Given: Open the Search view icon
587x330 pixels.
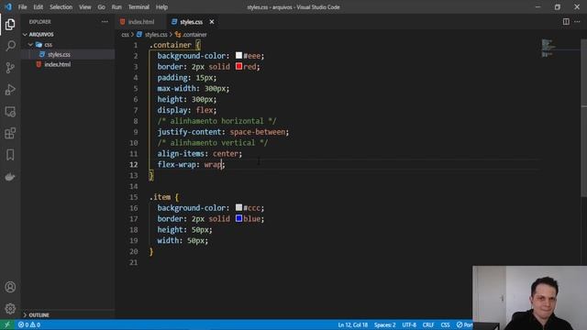Looking at the screenshot, I should point(10,46).
